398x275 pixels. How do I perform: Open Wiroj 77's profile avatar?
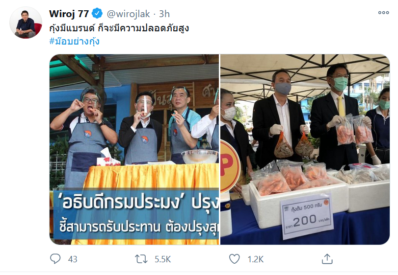tap(26, 23)
